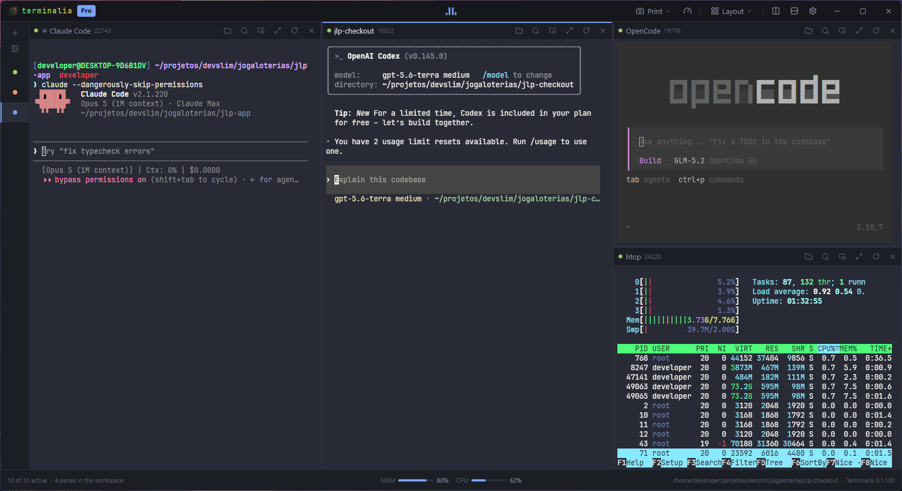Pop out the Claude Code pane
The height and width of the screenshot is (491, 902).
261,31
